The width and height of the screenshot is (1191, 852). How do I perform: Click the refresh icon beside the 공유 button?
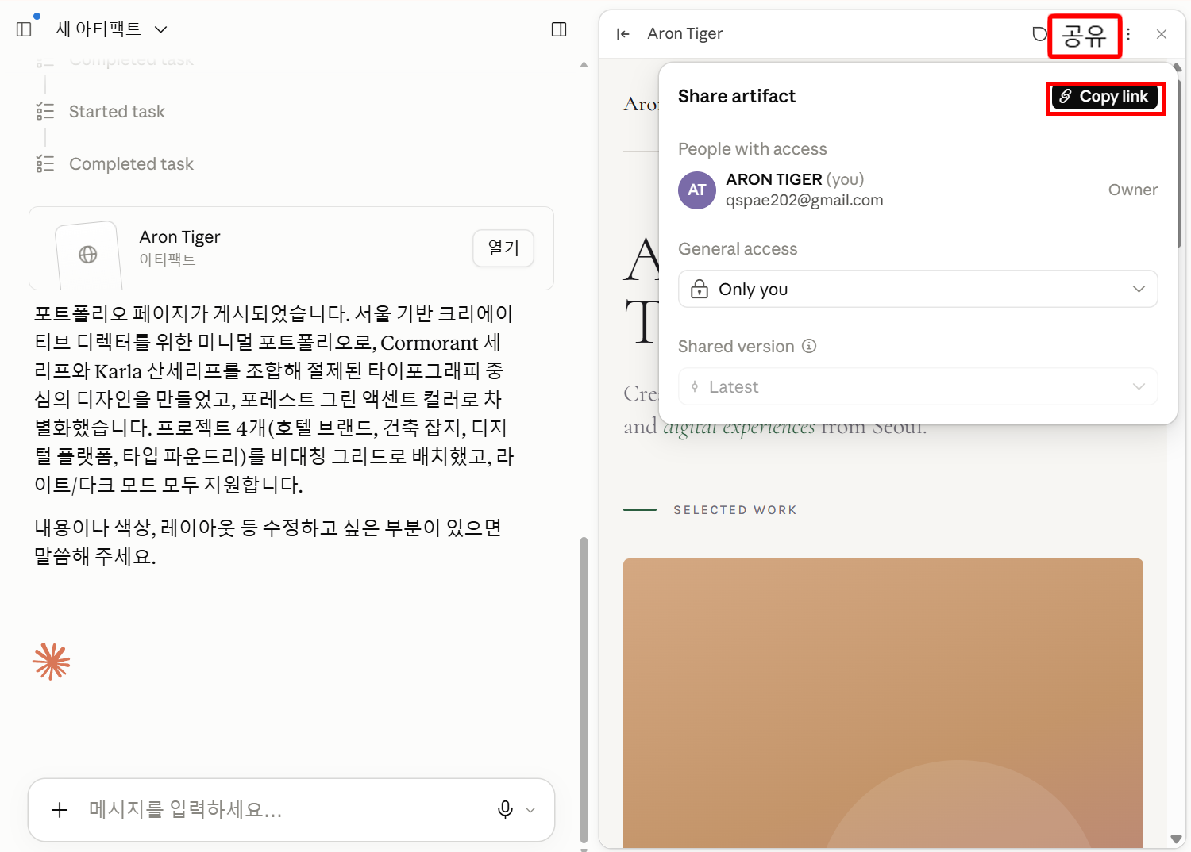pyautogui.click(x=1039, y=34)
